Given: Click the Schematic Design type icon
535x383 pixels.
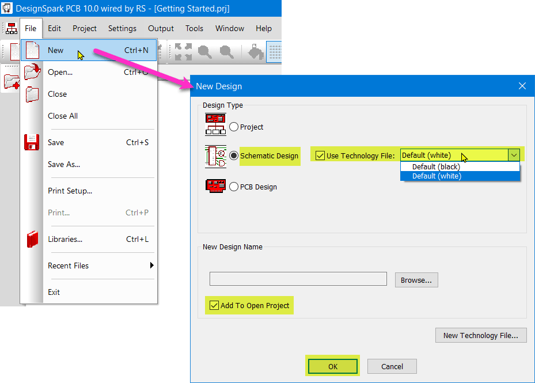Looking at the screenshot, I should point(215,156).
